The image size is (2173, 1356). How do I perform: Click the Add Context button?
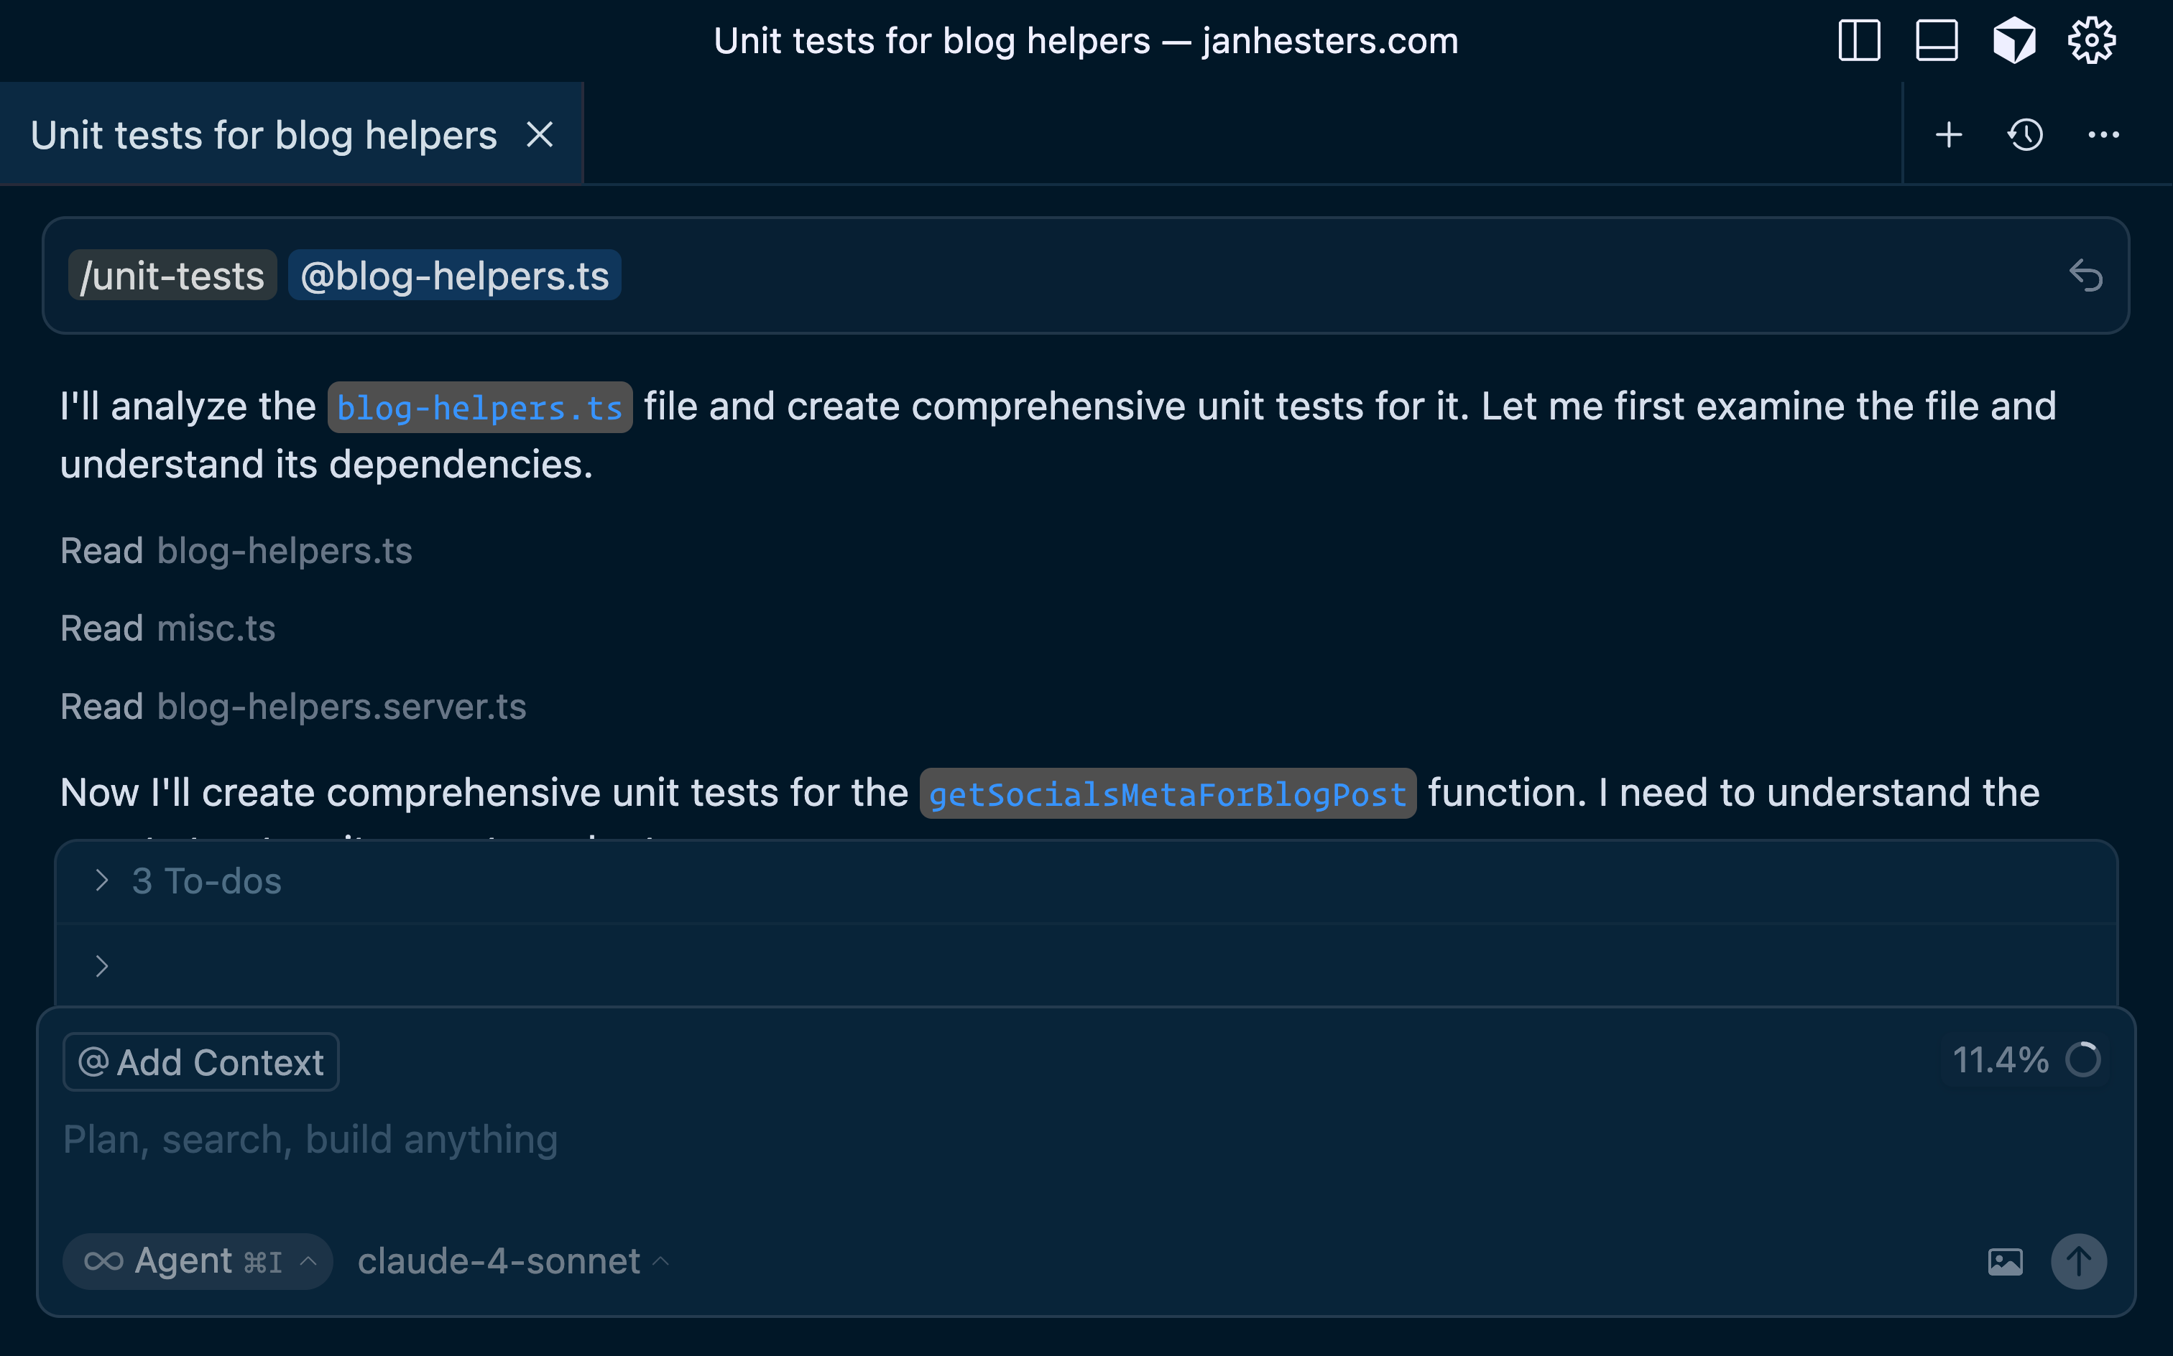201,1063
